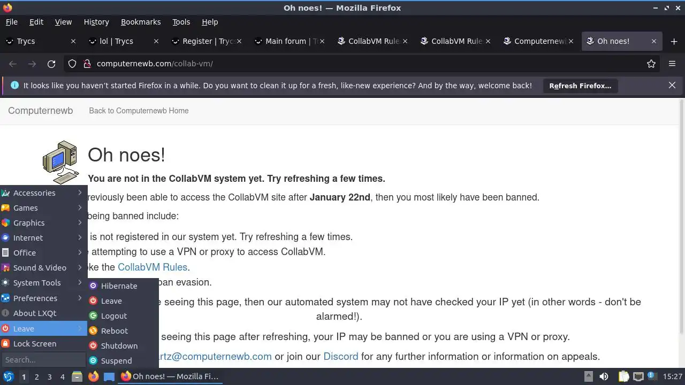This screenshot has height=385, width=685.
Task: Open the Edit menu
Action: 36,22
